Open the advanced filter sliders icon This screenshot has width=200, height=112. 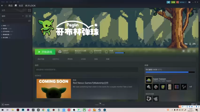coord(29,21)
